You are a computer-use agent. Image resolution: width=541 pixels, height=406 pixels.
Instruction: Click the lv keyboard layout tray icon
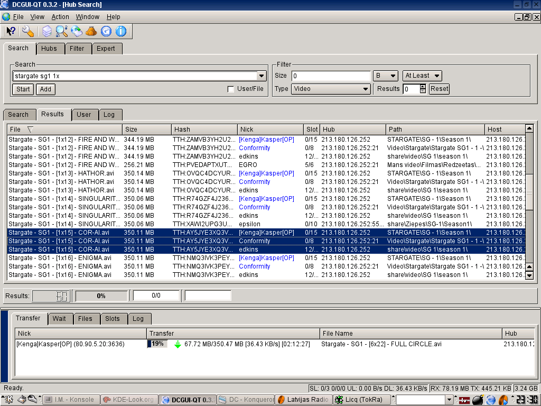click(x=464, y=400)
